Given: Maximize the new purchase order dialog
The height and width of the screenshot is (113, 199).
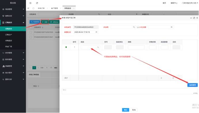Looking at the screenshot, I should coord(194,18).
